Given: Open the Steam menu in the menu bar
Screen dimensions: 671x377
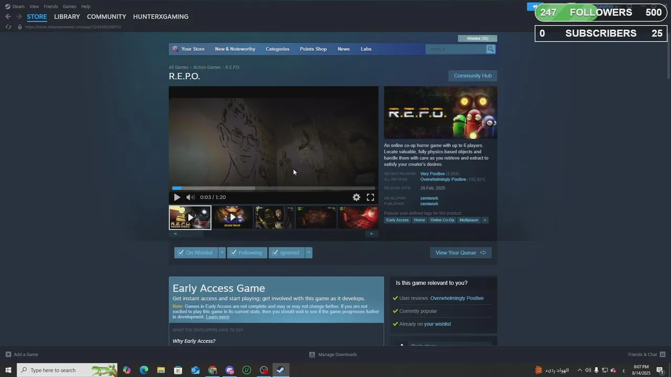Looking at the screenshot, I should [x=15, y=6].
